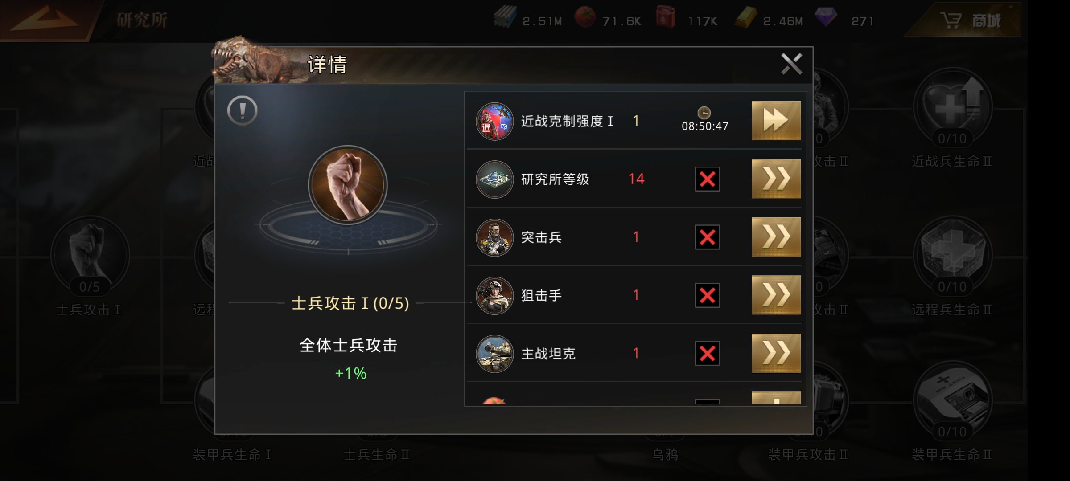
Task: Select the 近战兵生命 II research node
Action: (952, 118)
